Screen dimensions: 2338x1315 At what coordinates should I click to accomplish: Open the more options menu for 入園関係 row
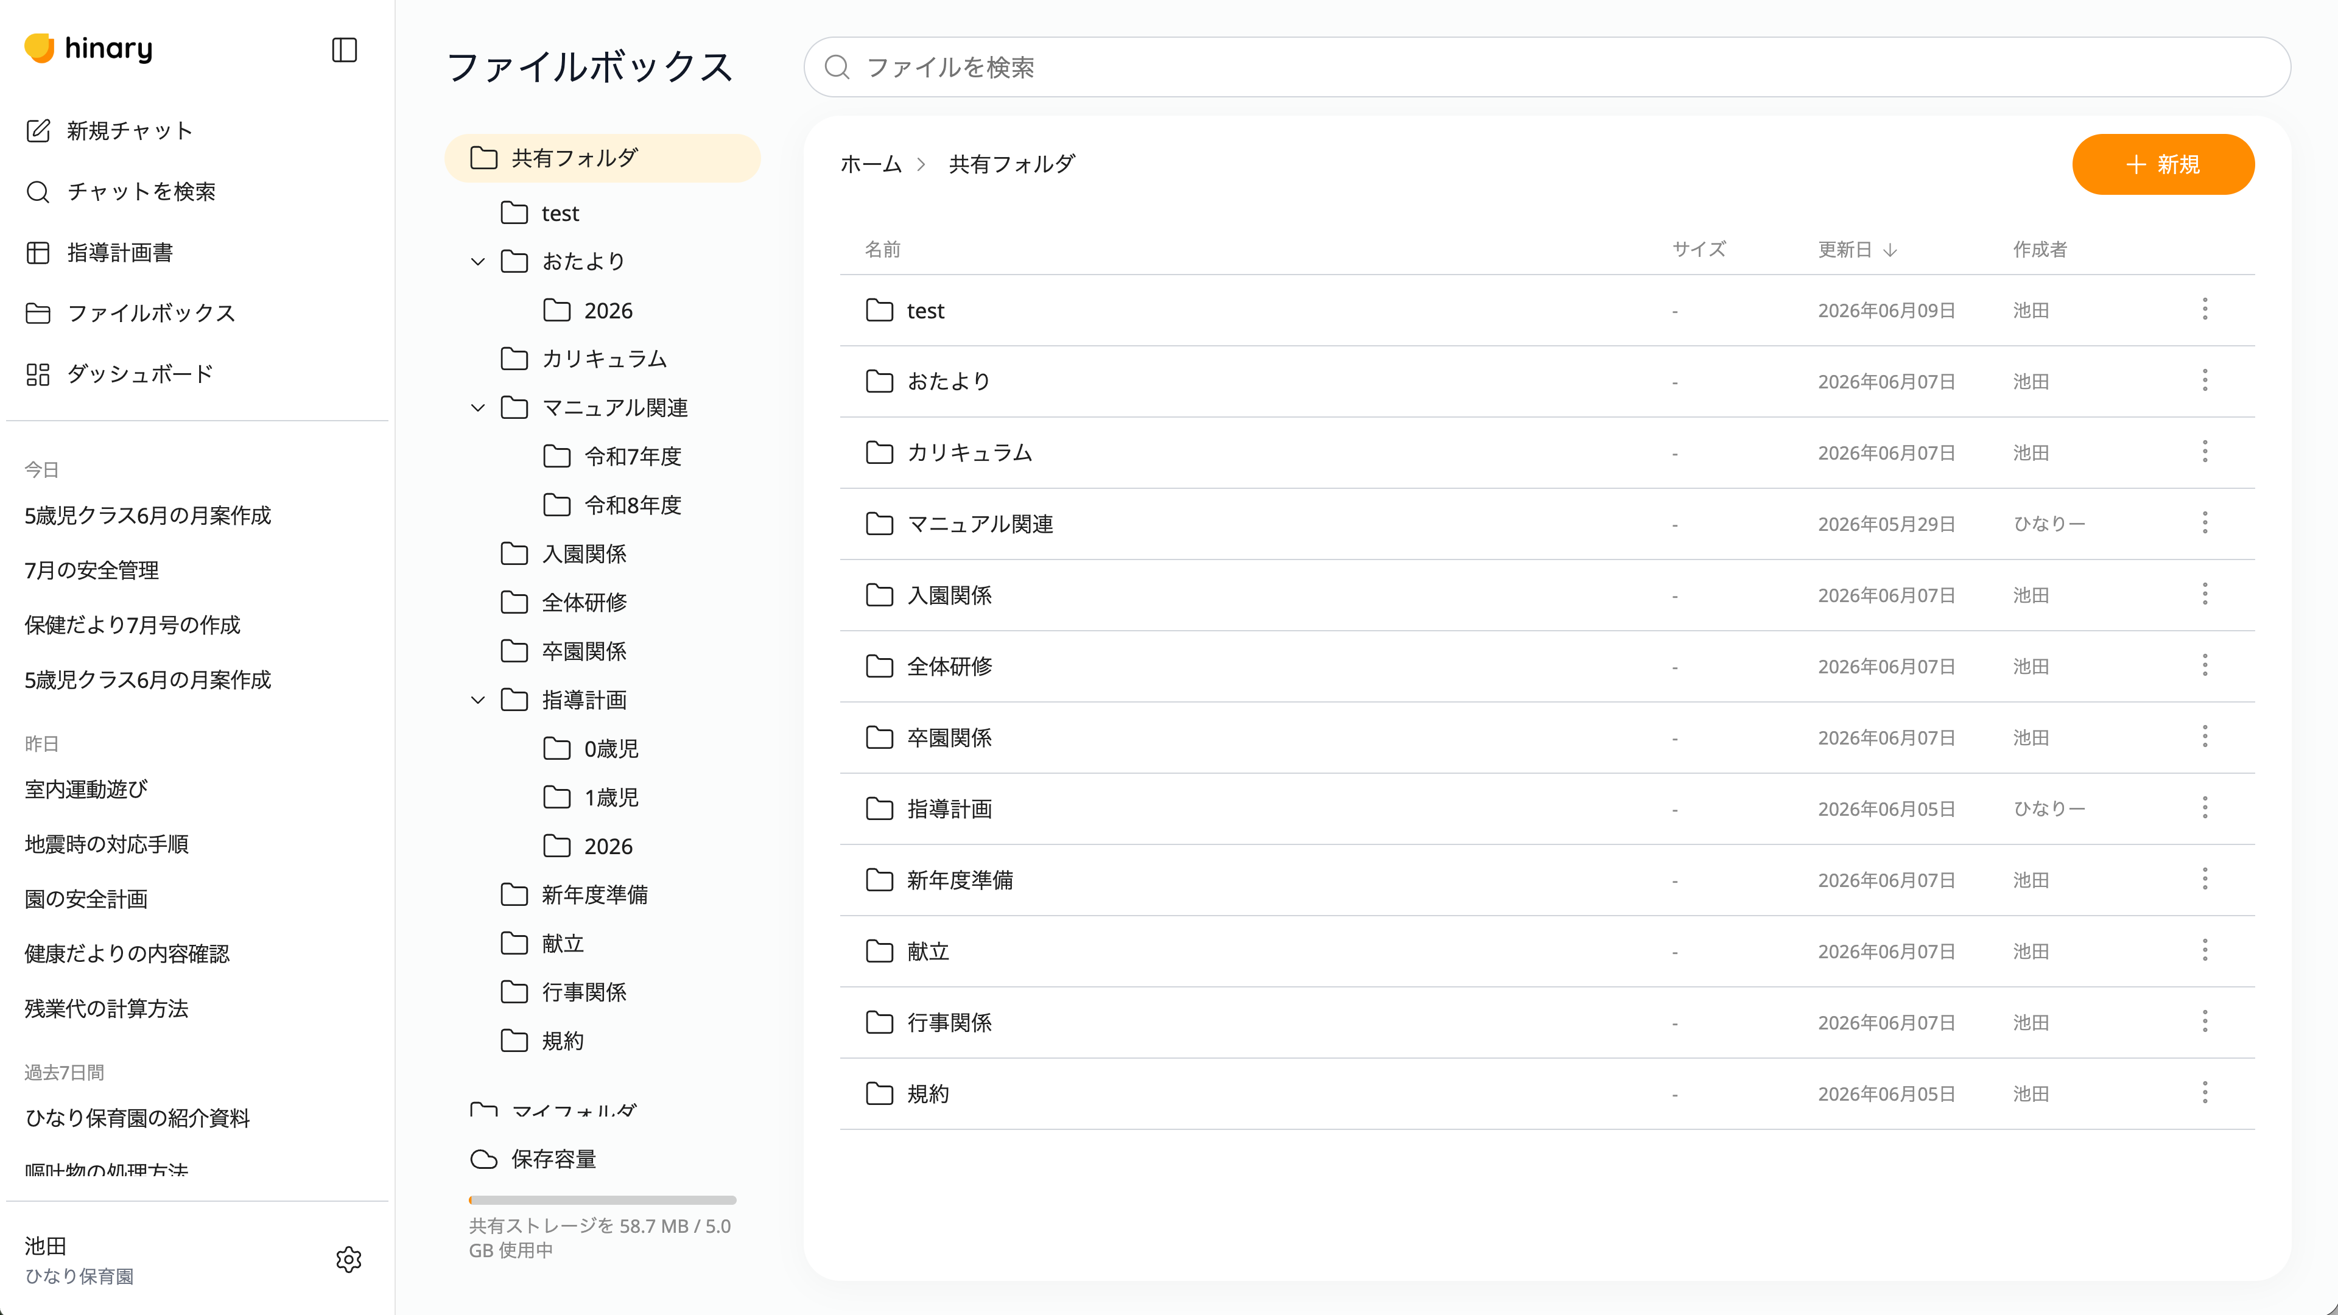[2205, 594]
